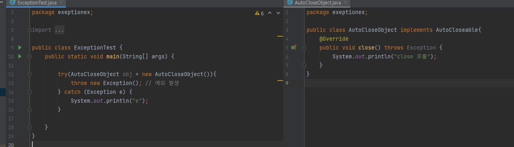Click fold end marker on ExceptionTest line 18
Image resolution: width=514 pixels, height=147 pixels.
(x=30, y=127)
